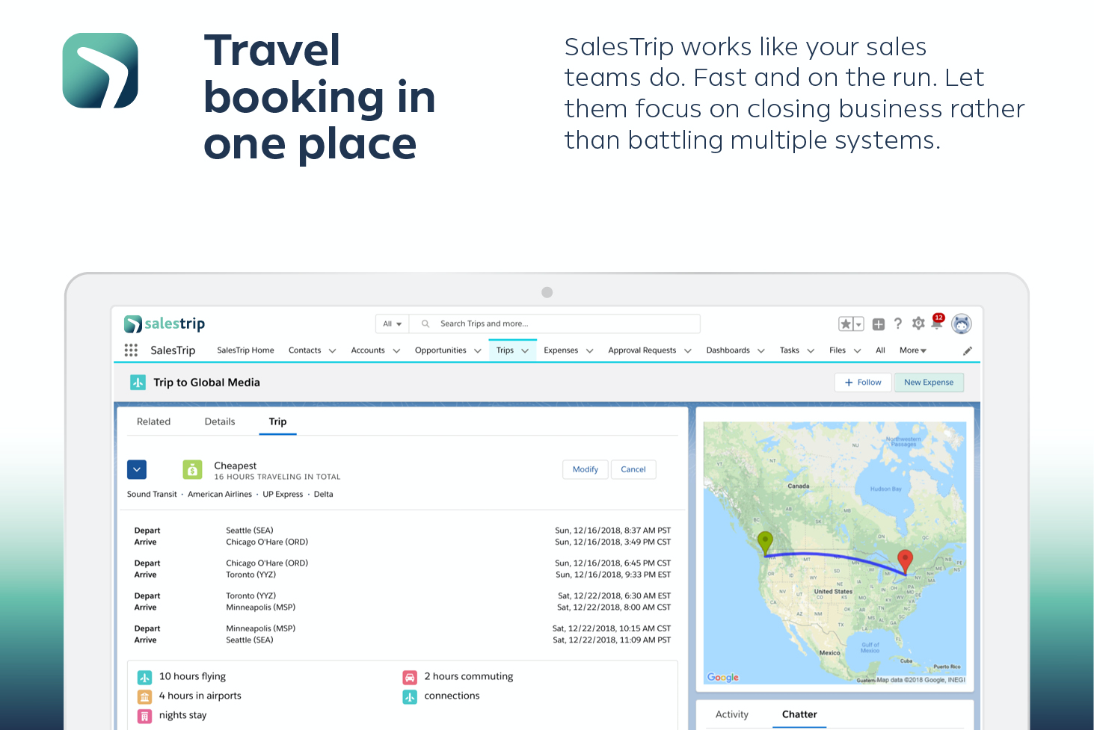1094x730 pixels.
Task: Expand the Contacts menu chevron
Action: (333, 350)
